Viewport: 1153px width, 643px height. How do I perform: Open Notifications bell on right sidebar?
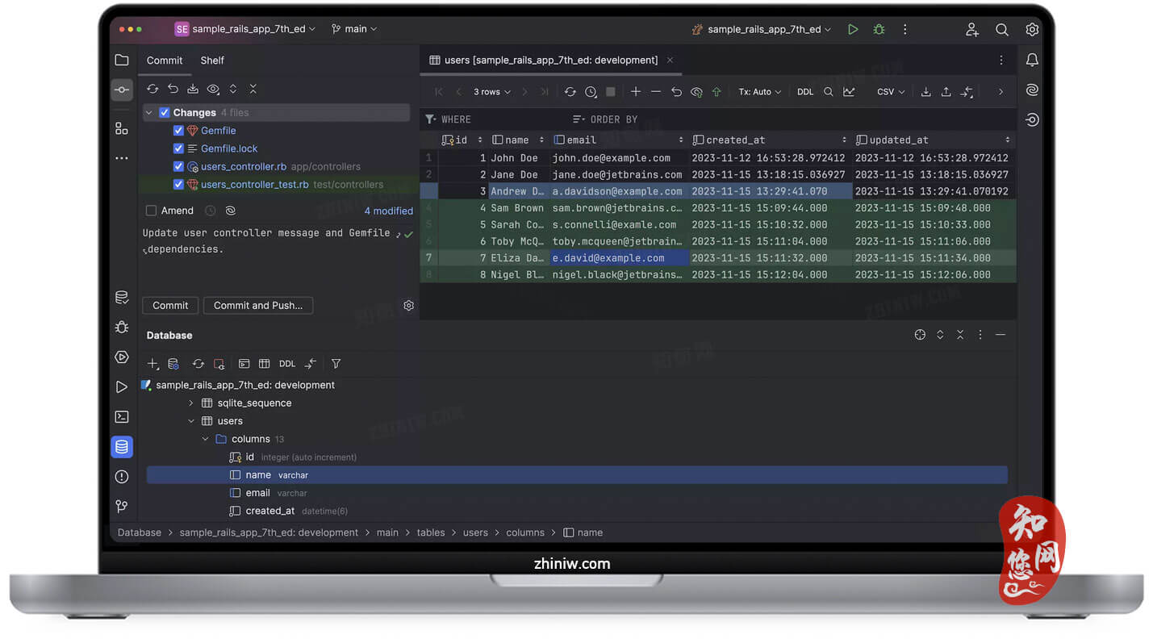1032,60
